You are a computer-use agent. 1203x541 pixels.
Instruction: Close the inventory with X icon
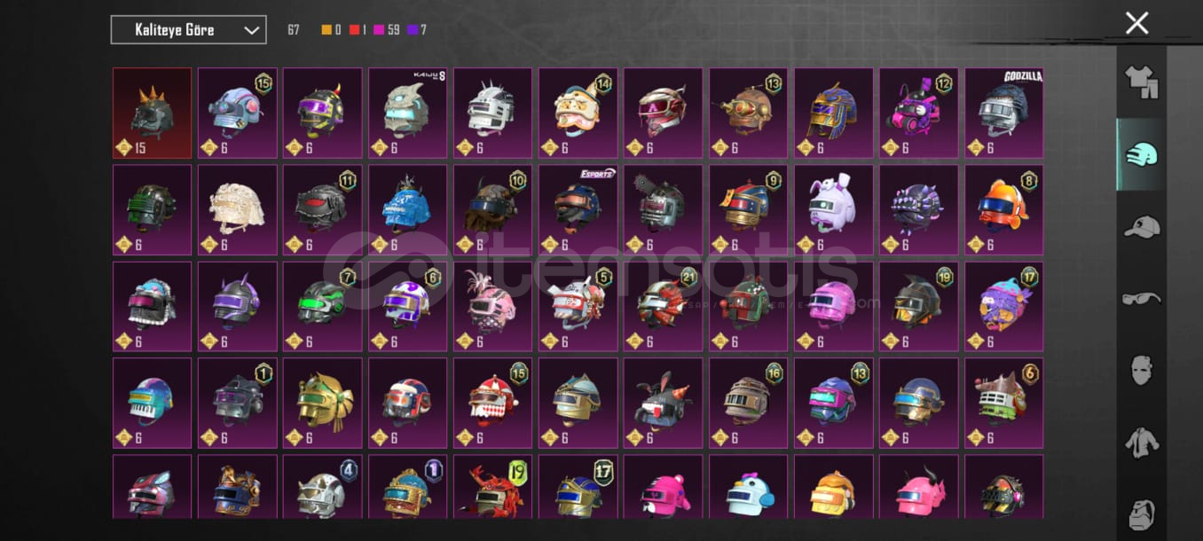(x=1136, y=23)
